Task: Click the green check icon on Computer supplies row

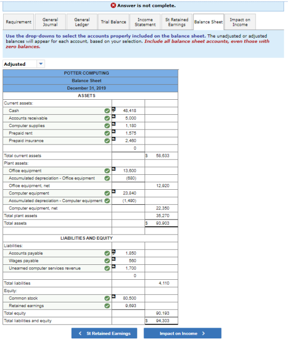Action: click(107, 125)
